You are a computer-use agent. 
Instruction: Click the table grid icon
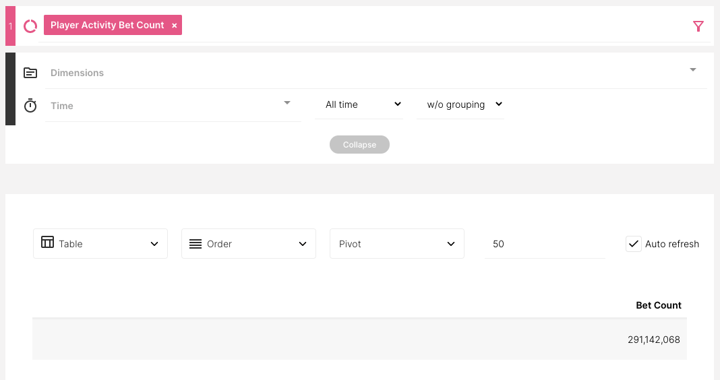click(x=47, y=243)
